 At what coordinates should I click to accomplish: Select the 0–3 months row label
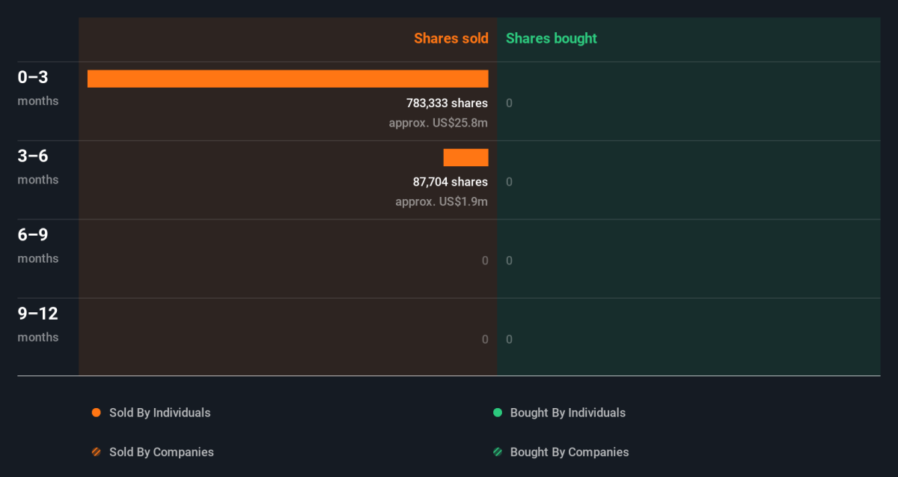tap(38, 88)
